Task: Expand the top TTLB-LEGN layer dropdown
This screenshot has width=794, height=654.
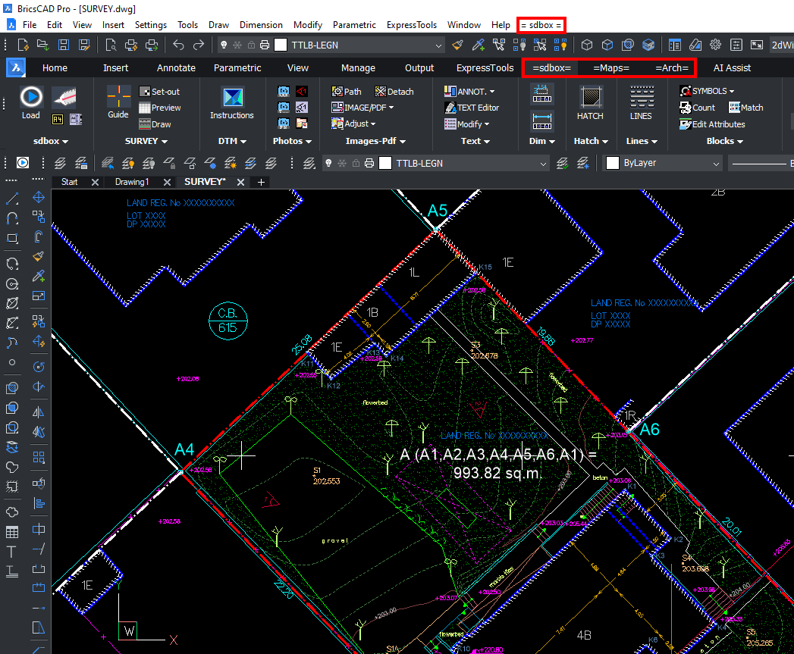Action: click(x=438, y=45)
